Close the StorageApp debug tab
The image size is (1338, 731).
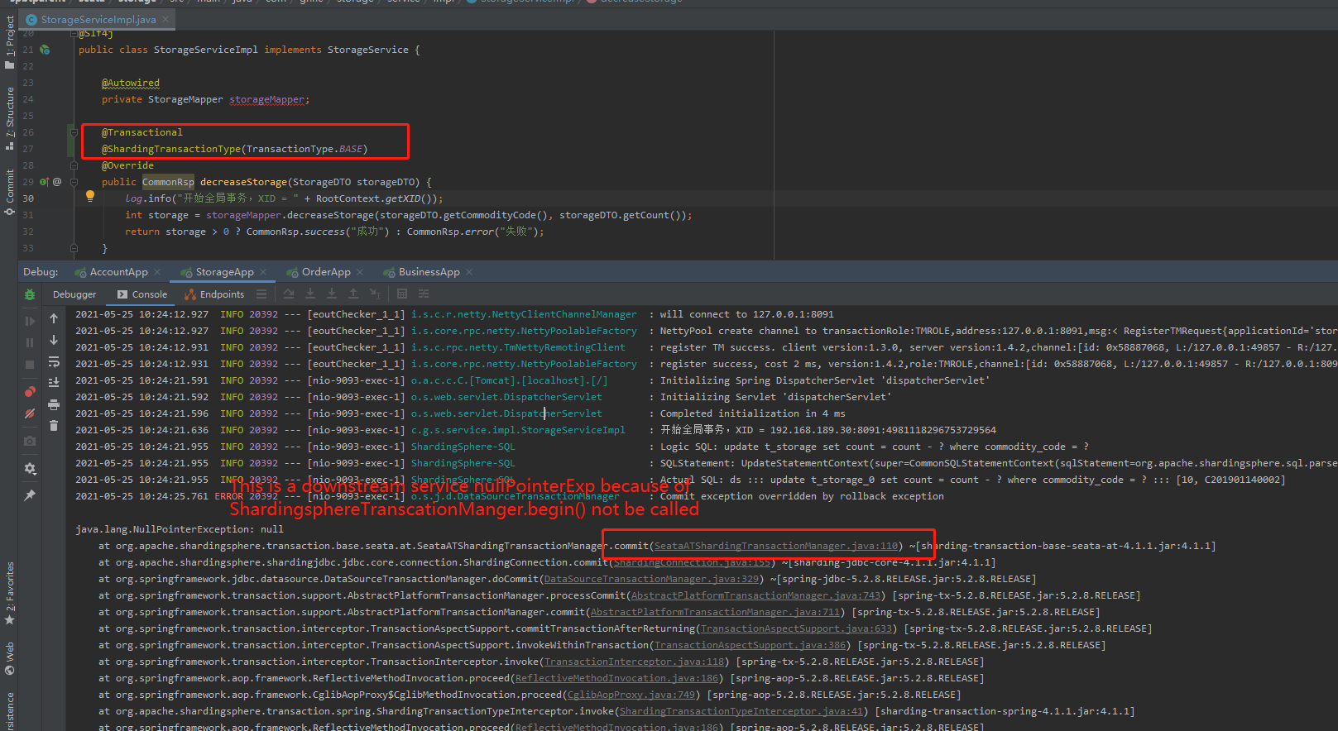263,272
